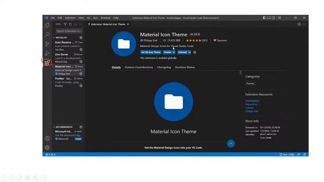324x182 pixels.
Task: Toggle primary side bar layout icon
Action: (264, 18)
